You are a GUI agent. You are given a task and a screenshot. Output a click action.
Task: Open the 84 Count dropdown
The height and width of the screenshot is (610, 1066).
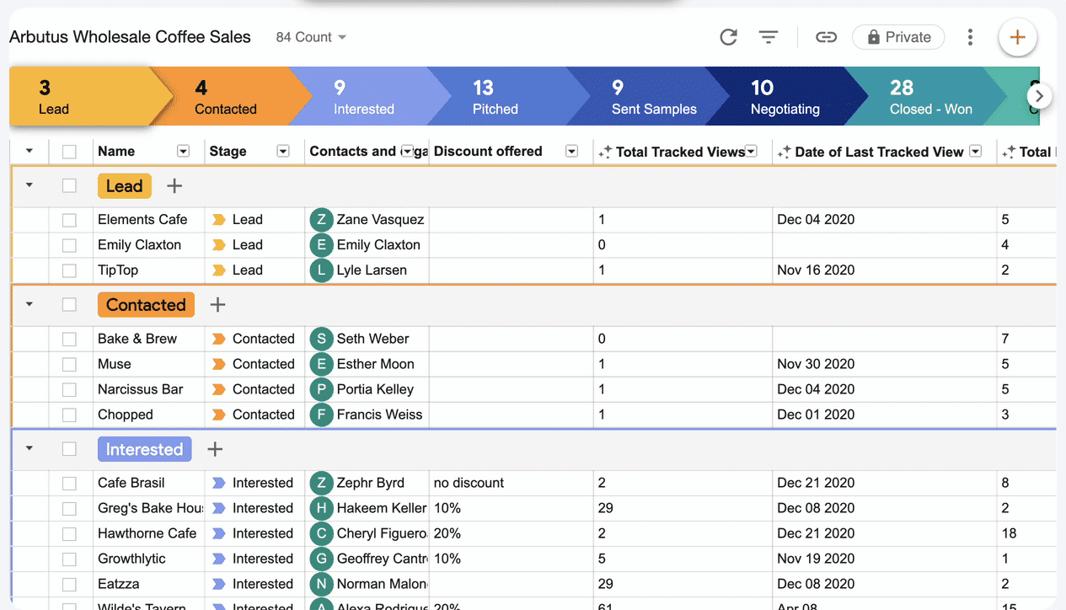[311, 37]
